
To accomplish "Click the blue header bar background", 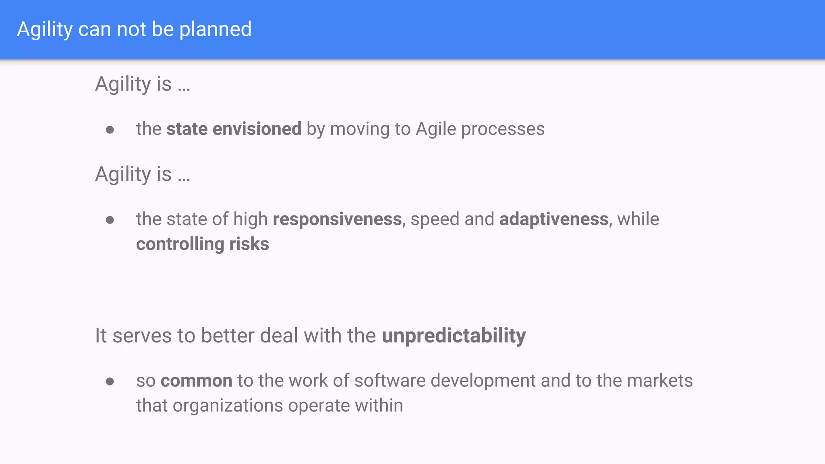I will pos(524,30).
